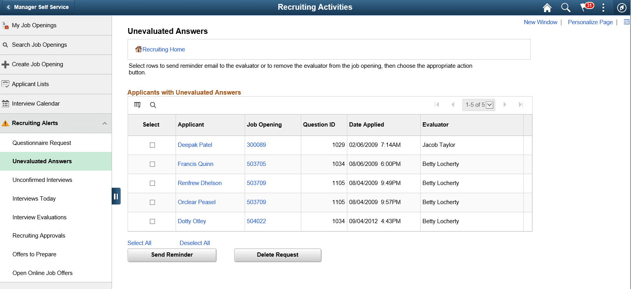Screen dimensions: 631x289
Task: Click the Find magnifier icon above table
Action: [153, 105]
